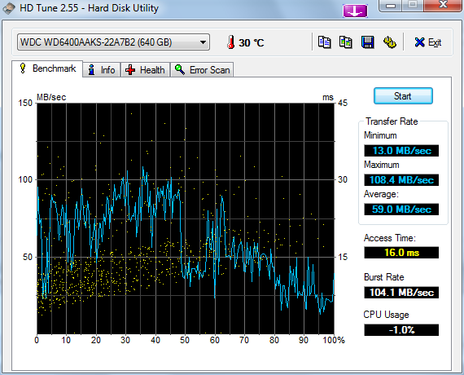Open the Health tab
Screen dimensions: 464x375
145,70
